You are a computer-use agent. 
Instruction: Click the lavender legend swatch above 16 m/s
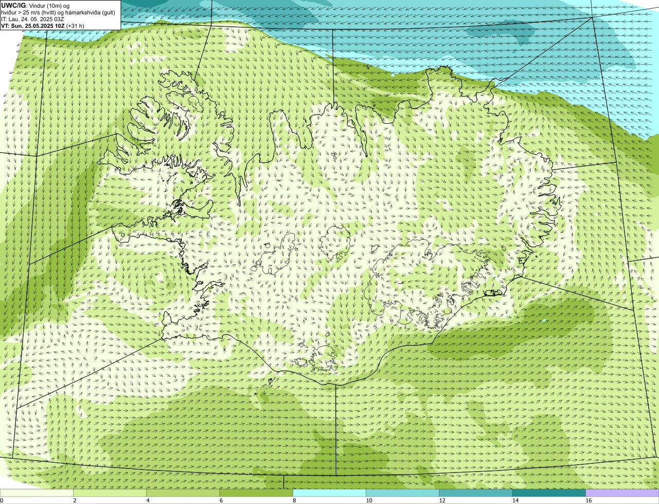pyautogui.click(x=622, y=493)
